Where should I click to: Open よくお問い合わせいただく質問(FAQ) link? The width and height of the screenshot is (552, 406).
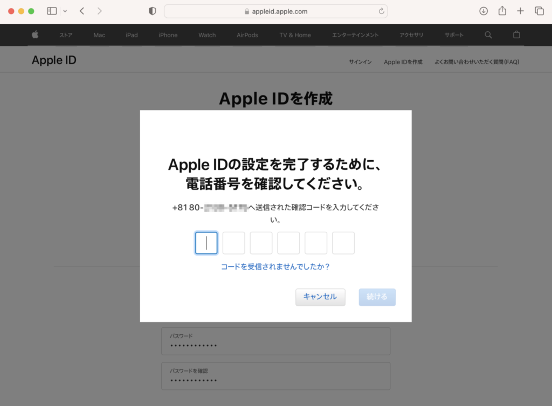(x=477, y=62)
